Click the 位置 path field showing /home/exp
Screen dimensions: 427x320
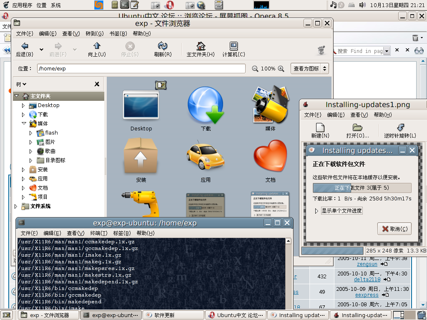pyautogui.click(x=141, y=69)
